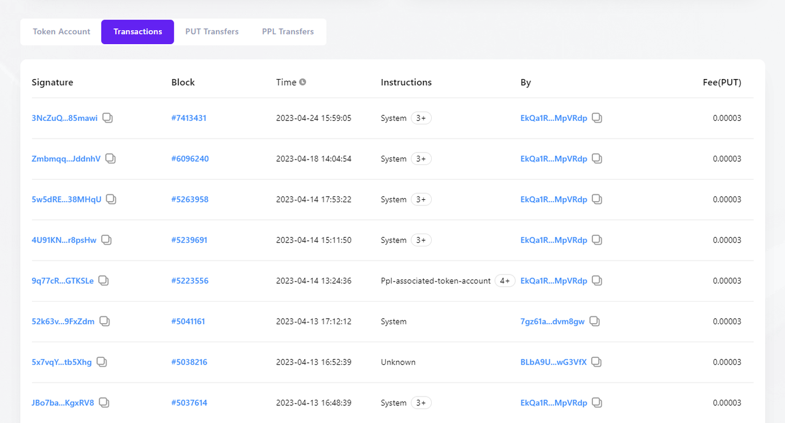Toggle time format clock icon

302,82
